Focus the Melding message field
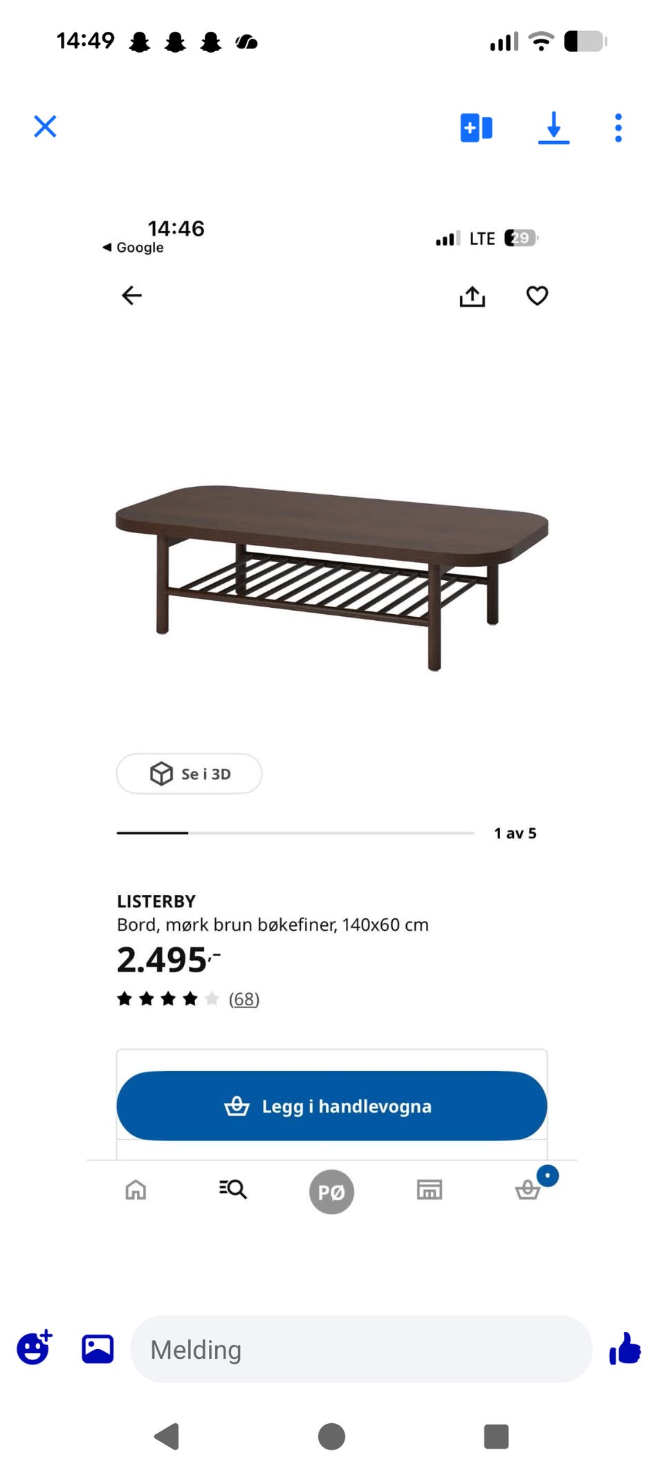This screenshot has height=1475, width=664. point(361,1348)
